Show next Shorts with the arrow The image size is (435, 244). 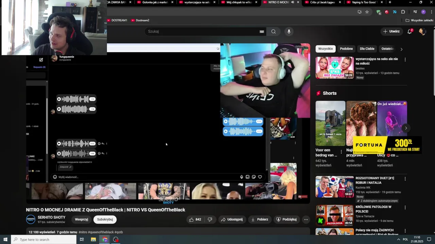406,128
